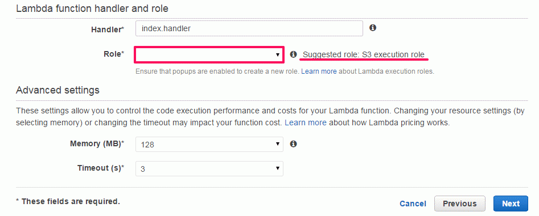This screenshot has width=539, height=216.
Task: Go back with the Previous button
Action: pyautogui.click(x=459, y=204)
